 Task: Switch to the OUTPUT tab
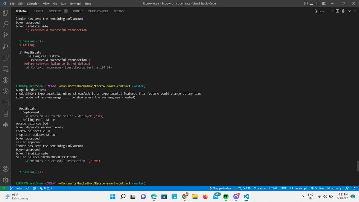pyautogui.click(x=78, y=11)
